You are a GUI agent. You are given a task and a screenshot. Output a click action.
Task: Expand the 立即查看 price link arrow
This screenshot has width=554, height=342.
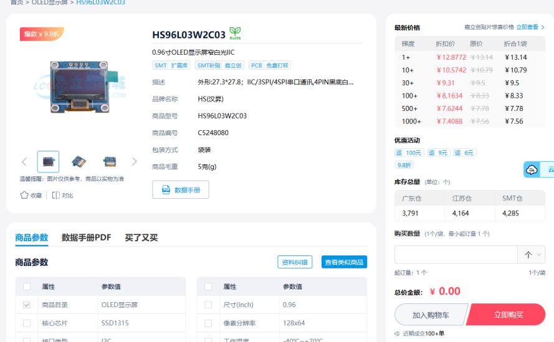point(542,27)
